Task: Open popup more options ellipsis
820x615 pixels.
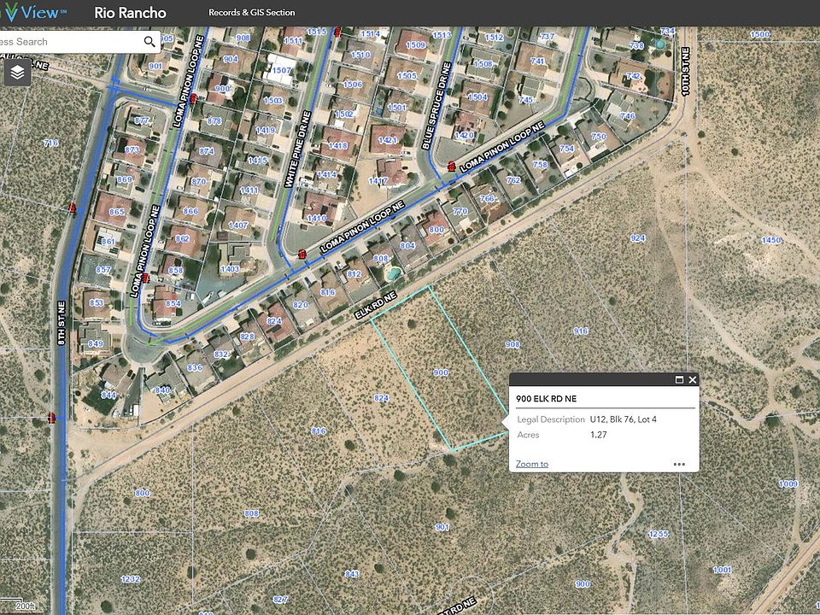Action: (679, 464)
